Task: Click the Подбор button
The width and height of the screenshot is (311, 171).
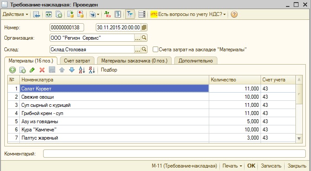Action: tap(109, 70)
